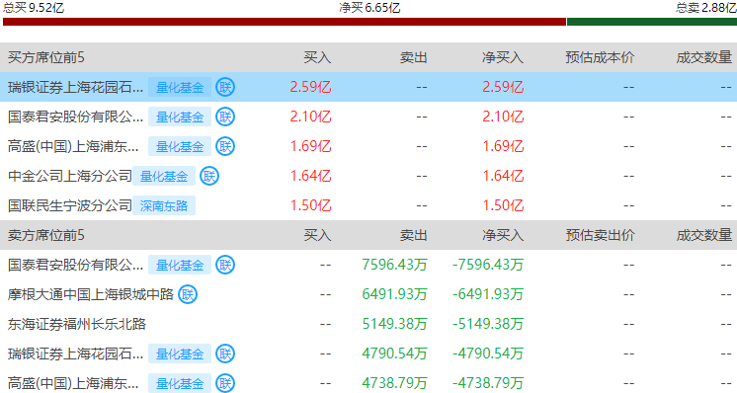737x393 pixels.
Task: Click the 联 icon beside 中金公司上海分公司
Action: 209,176
